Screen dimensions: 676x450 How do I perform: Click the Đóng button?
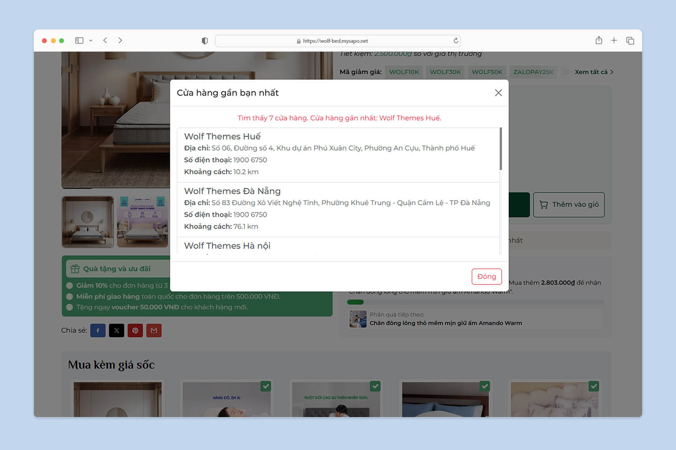pos(487,276)
